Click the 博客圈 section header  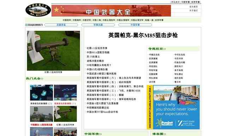(x=159, y=134)
